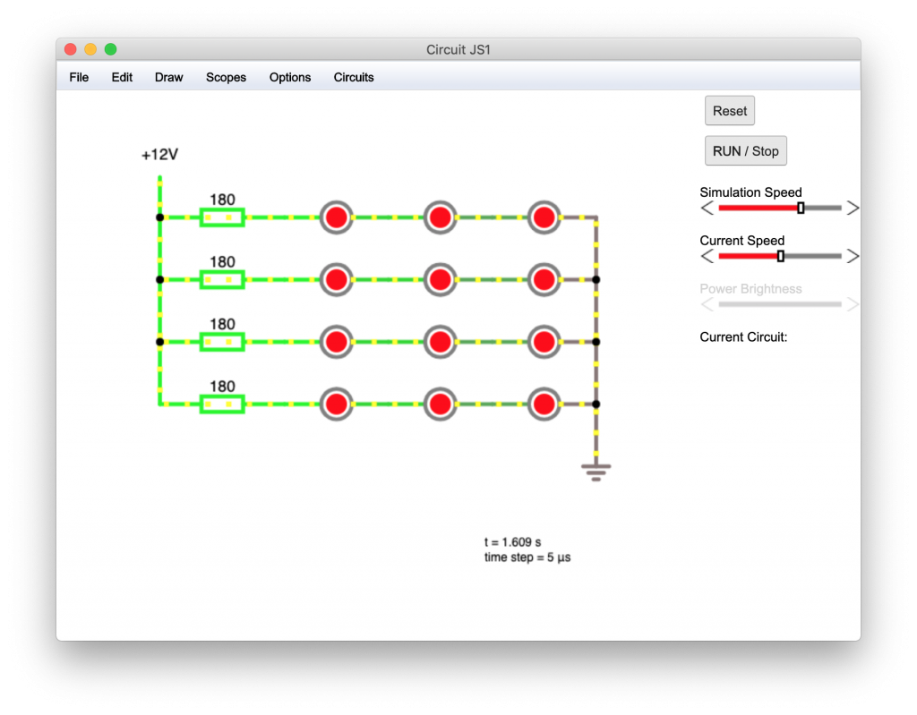Click the Current Circuit: label
Image resolution: width=917 pixels, height=715 pixels.
tap(743, 336)
